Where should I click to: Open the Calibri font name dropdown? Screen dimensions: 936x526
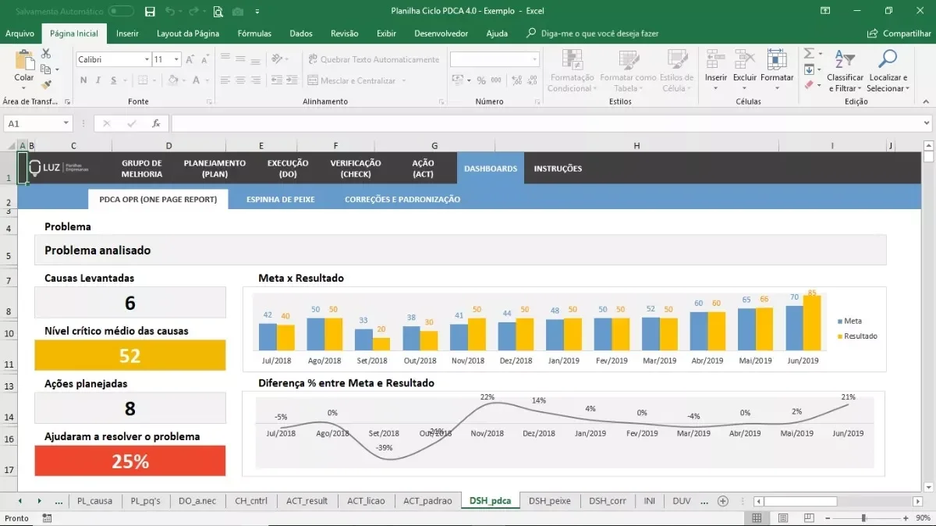(x=147, y=59)
